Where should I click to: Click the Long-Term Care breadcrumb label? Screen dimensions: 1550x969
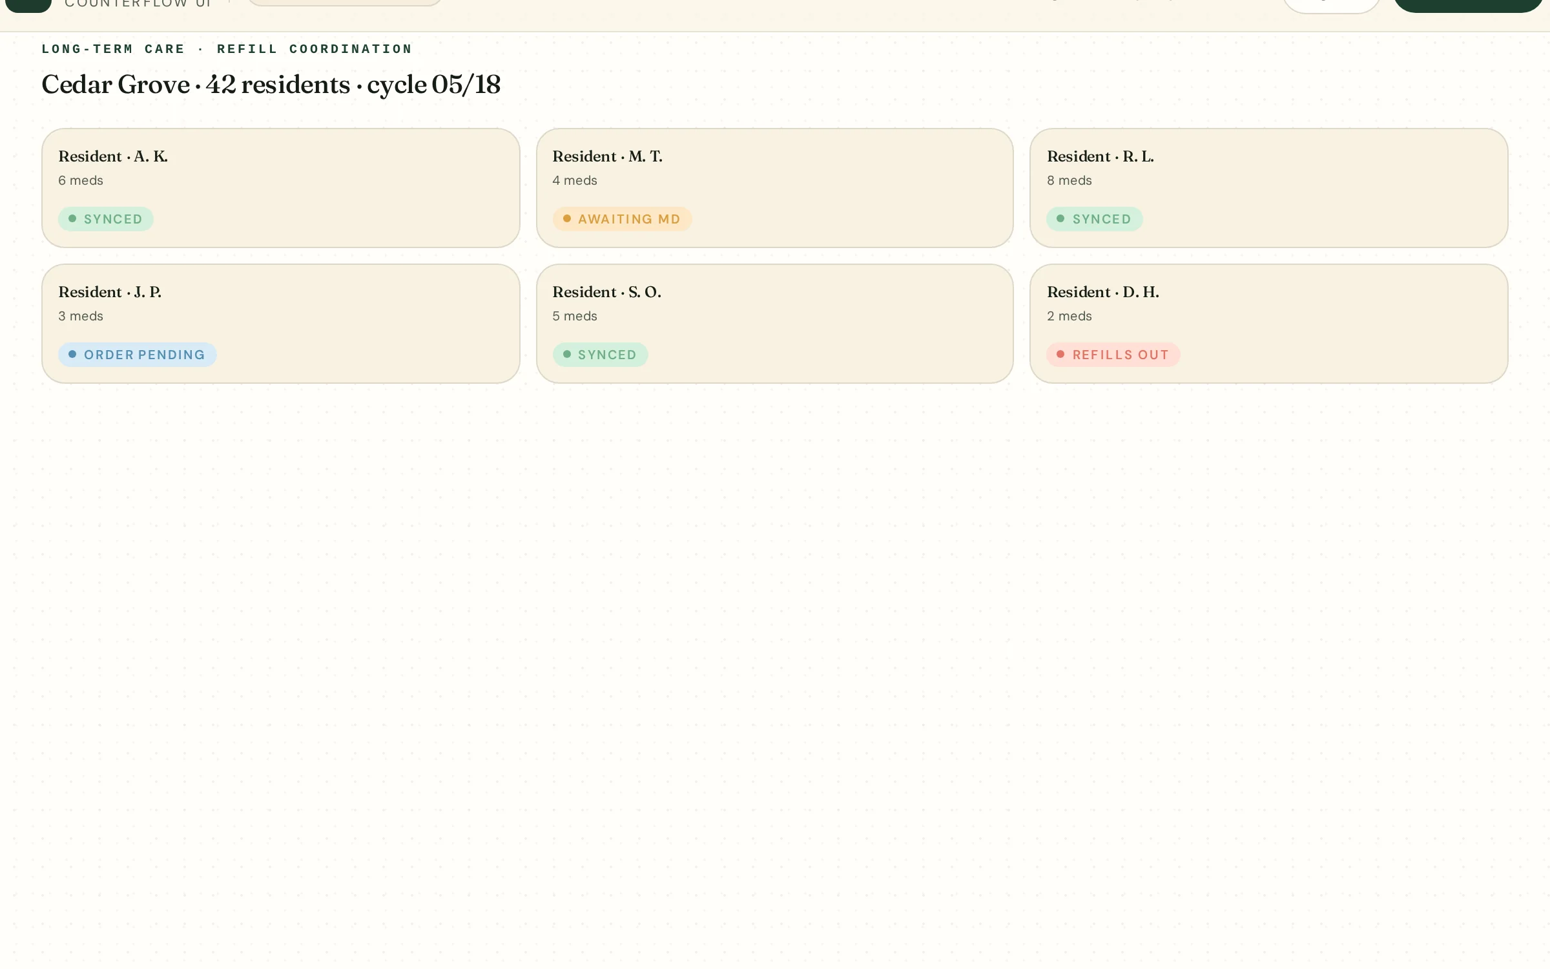(113, 49)
